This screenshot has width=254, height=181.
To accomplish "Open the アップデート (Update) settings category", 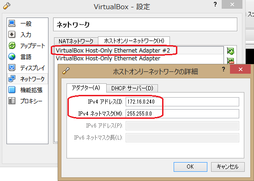I will [27, 46].
